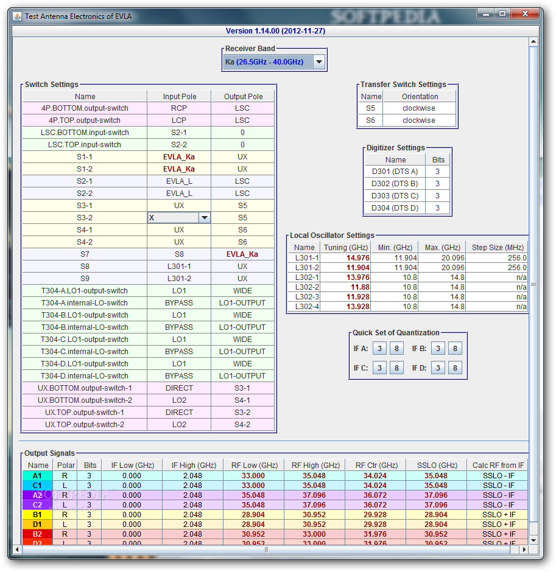Click LSC.BOTTOM.input-switch input pole S2-1

pos(179,133)
